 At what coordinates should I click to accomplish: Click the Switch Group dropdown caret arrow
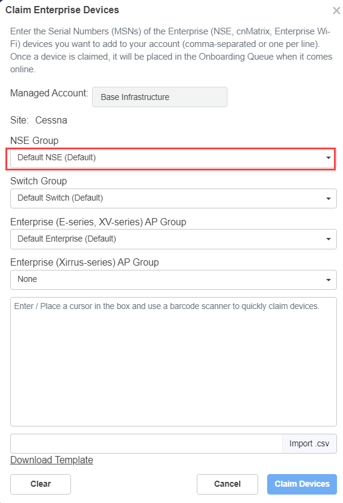point(328,199)
